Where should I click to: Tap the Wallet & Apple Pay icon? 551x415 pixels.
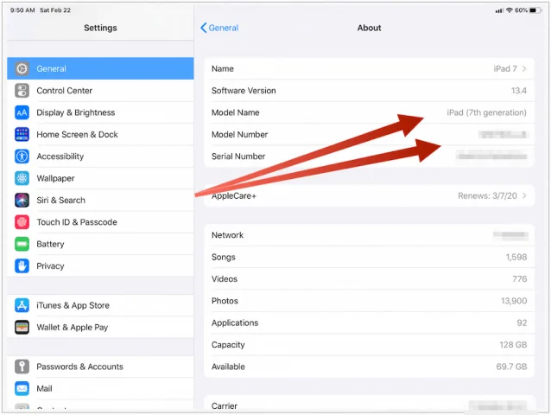tap(22, 327)
